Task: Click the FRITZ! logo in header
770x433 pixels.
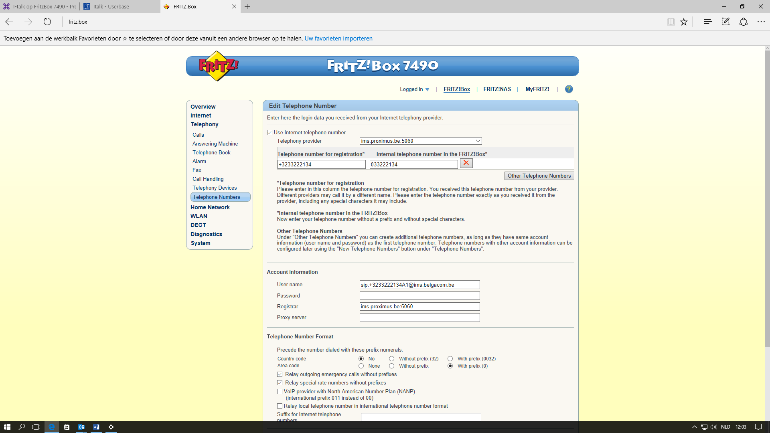Action: 218,66
